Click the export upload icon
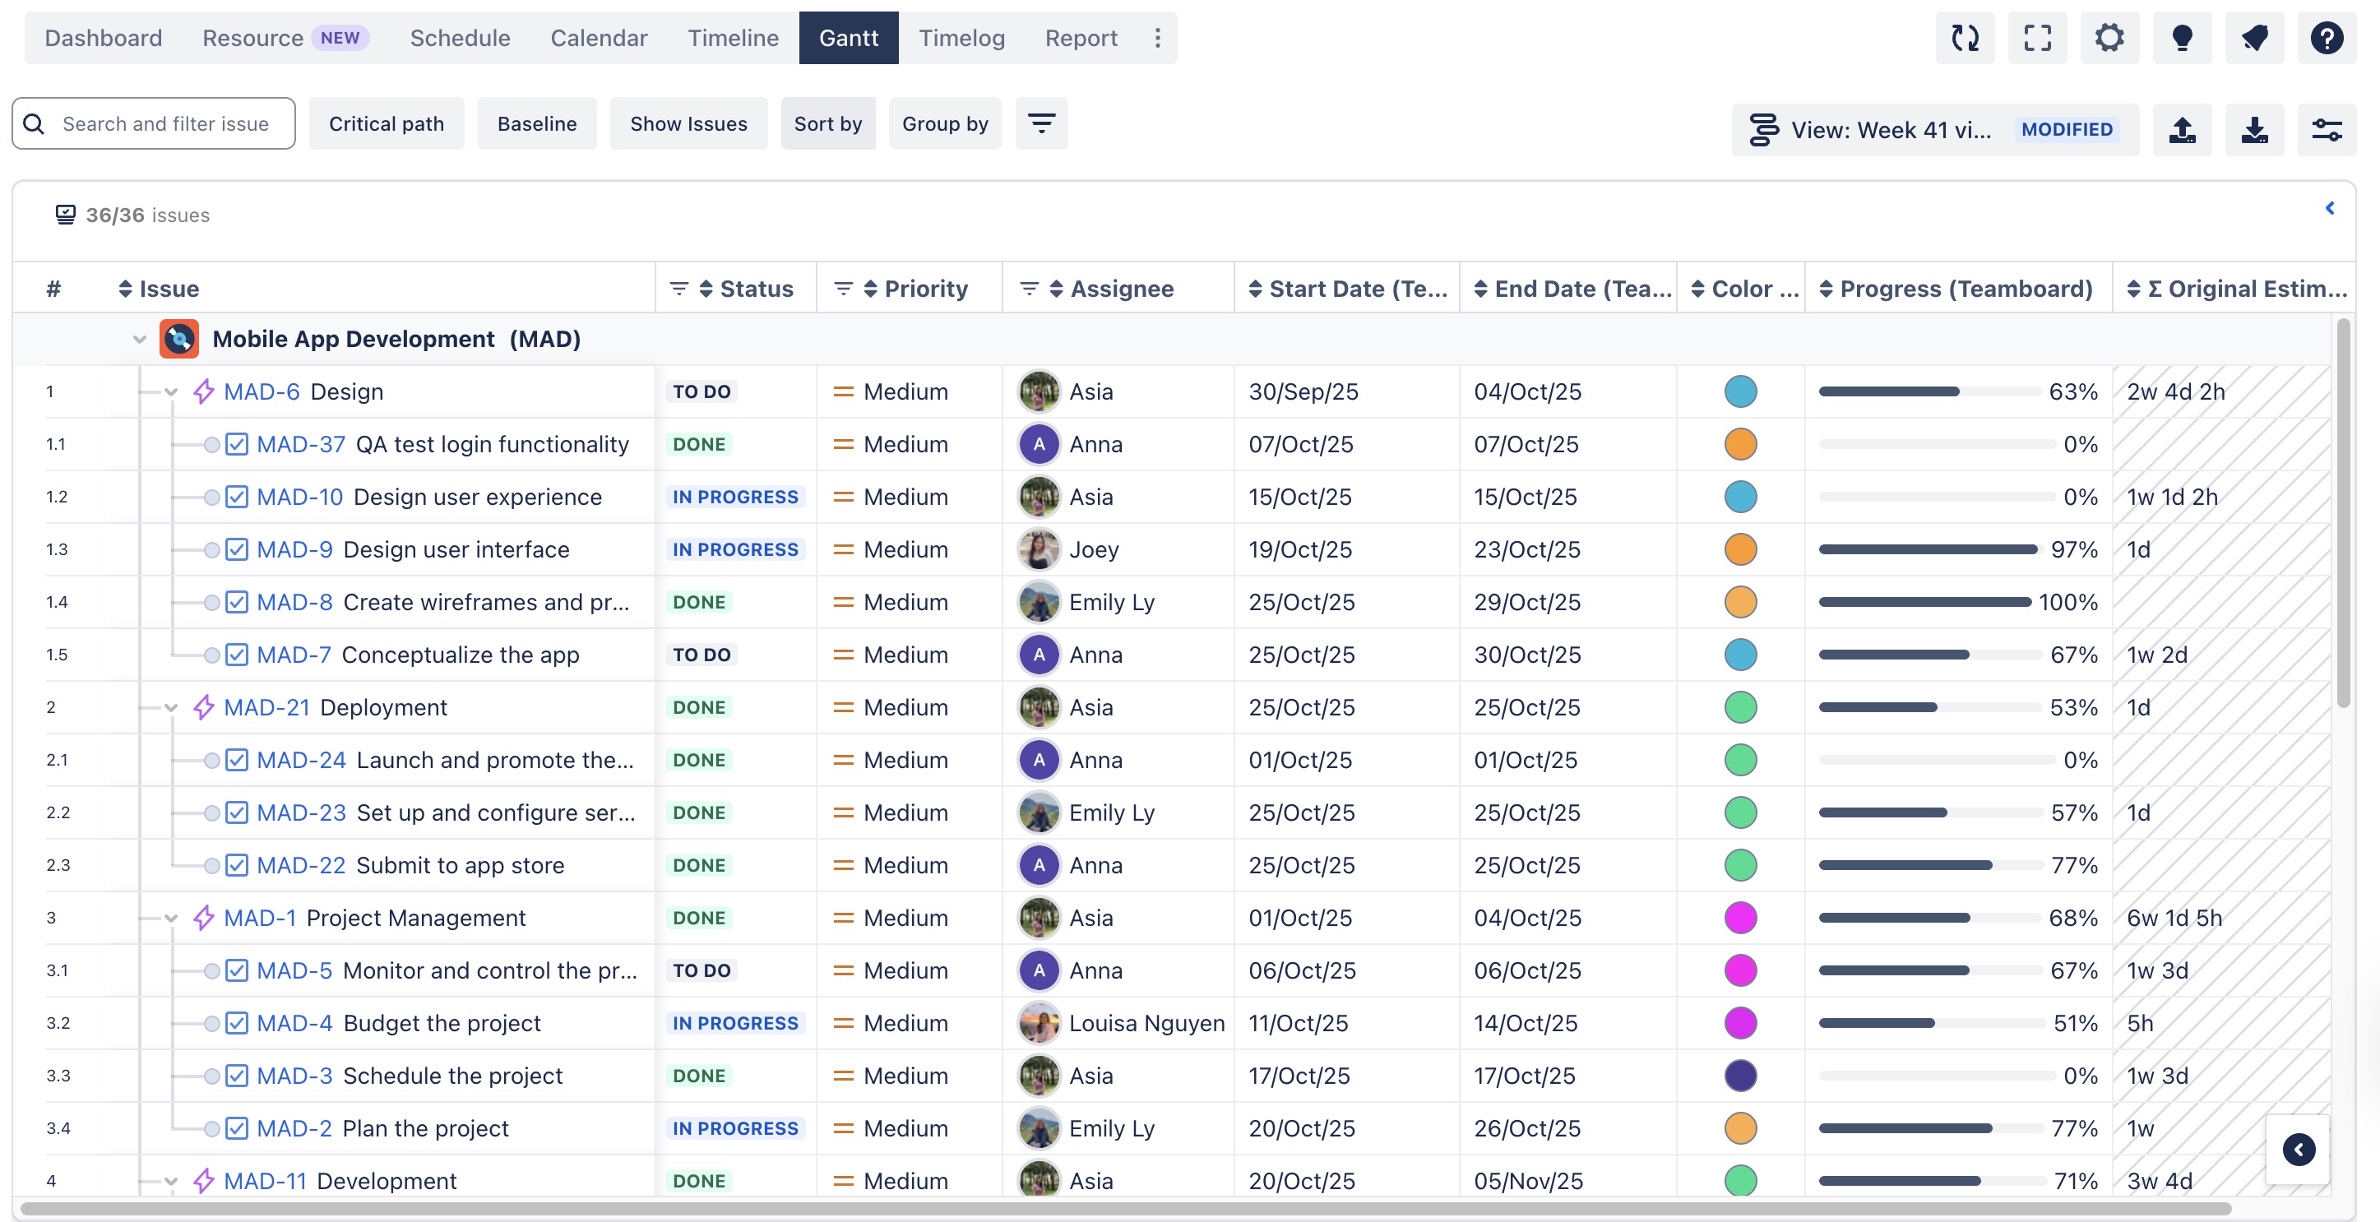Image resolution: width=2380 pixels, height=1222 pixels. click(x=2181, y=129)
